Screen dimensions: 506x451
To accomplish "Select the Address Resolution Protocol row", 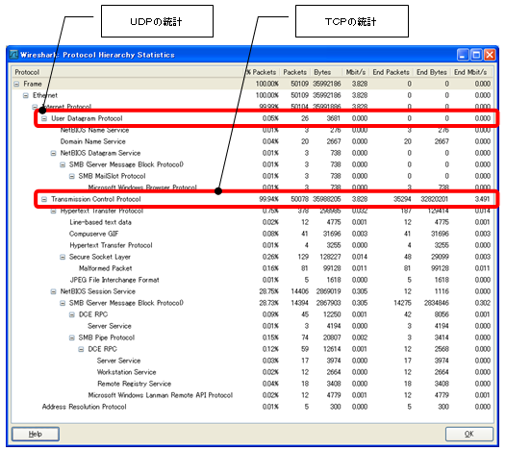I will coord(252,407).
